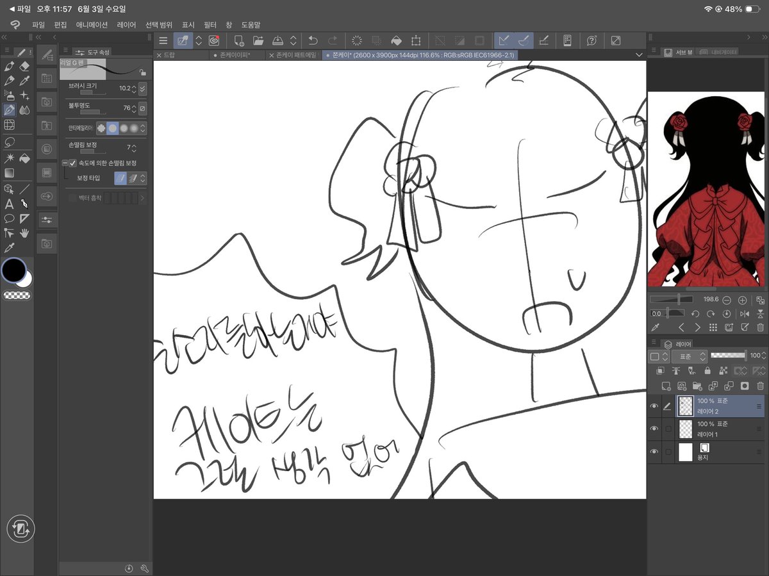Open Clip Studio spiral icon in command bar
This screenshot has height=576, width=769.
coord(213,40)
